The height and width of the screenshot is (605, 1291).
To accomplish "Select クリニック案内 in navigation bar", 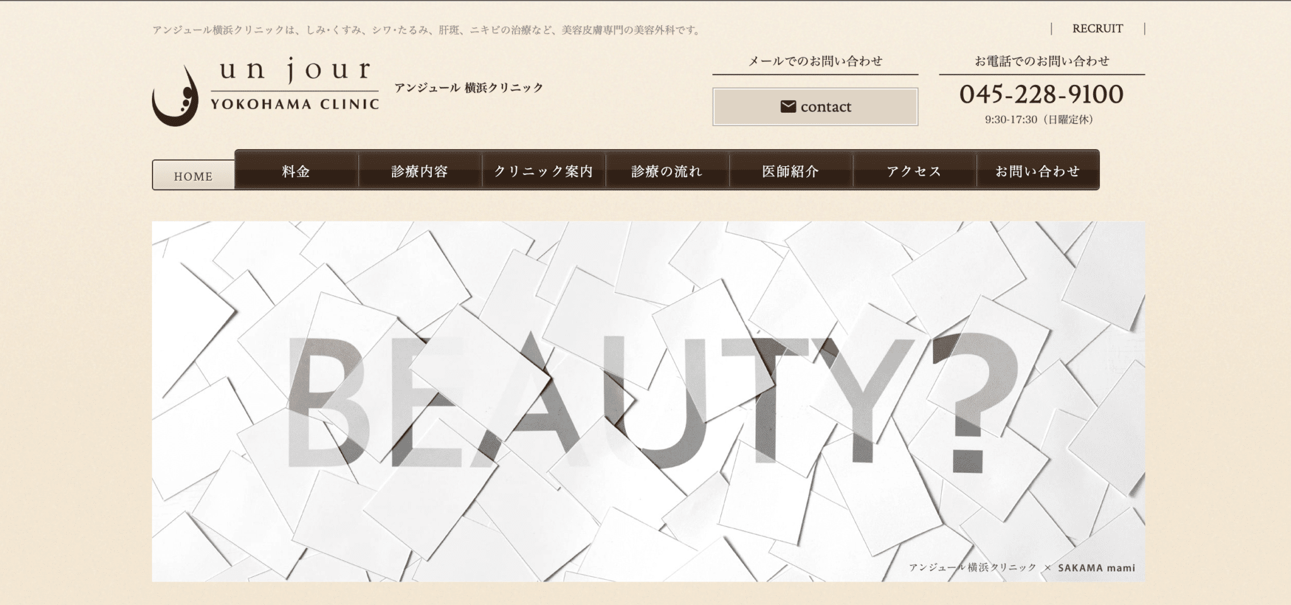I will click(x=543, y=171).
